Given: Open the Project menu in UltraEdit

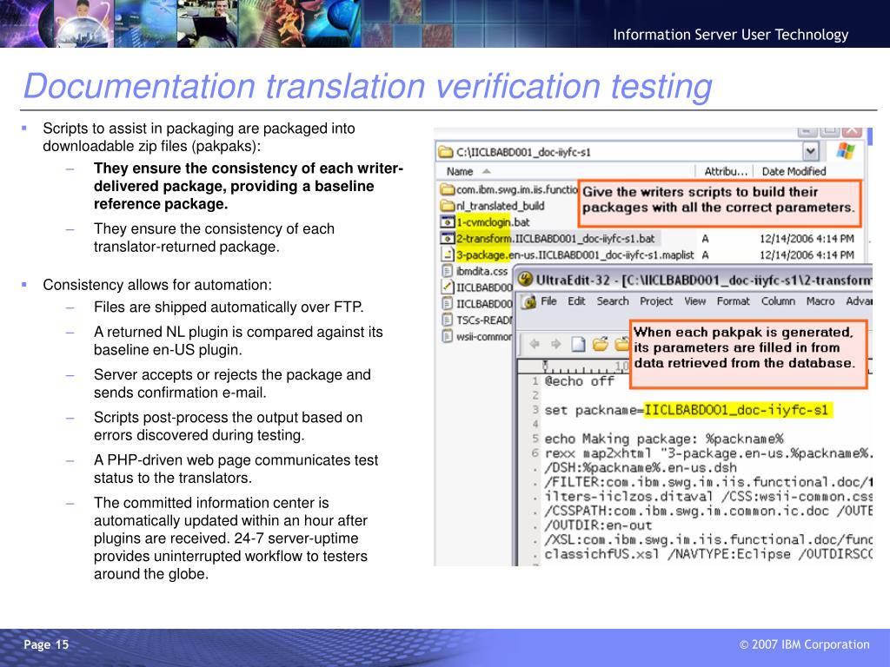Looking at the screenshot, I should point(656,301).
